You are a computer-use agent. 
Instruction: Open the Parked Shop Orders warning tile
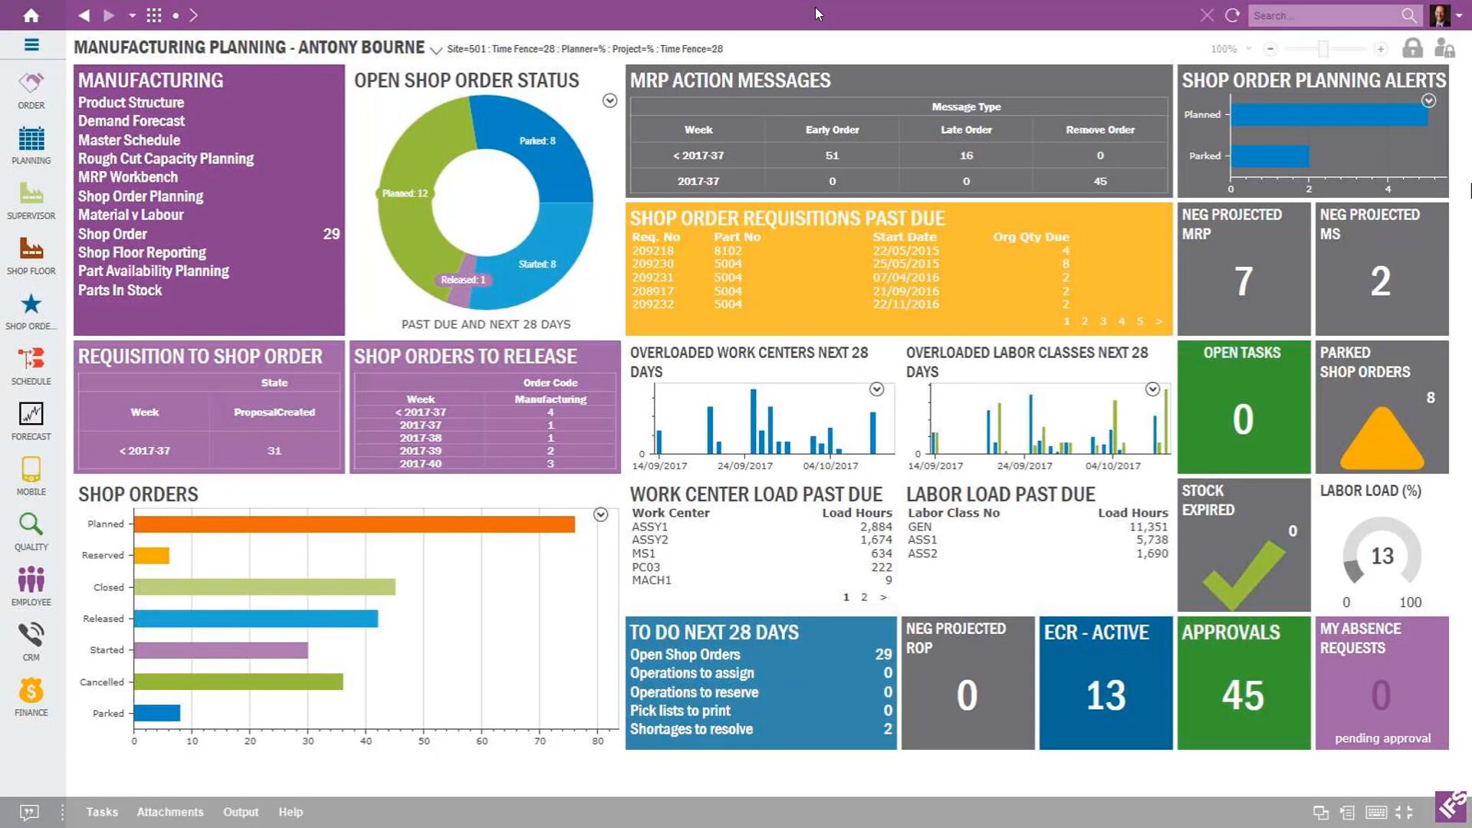[1382, 407]
